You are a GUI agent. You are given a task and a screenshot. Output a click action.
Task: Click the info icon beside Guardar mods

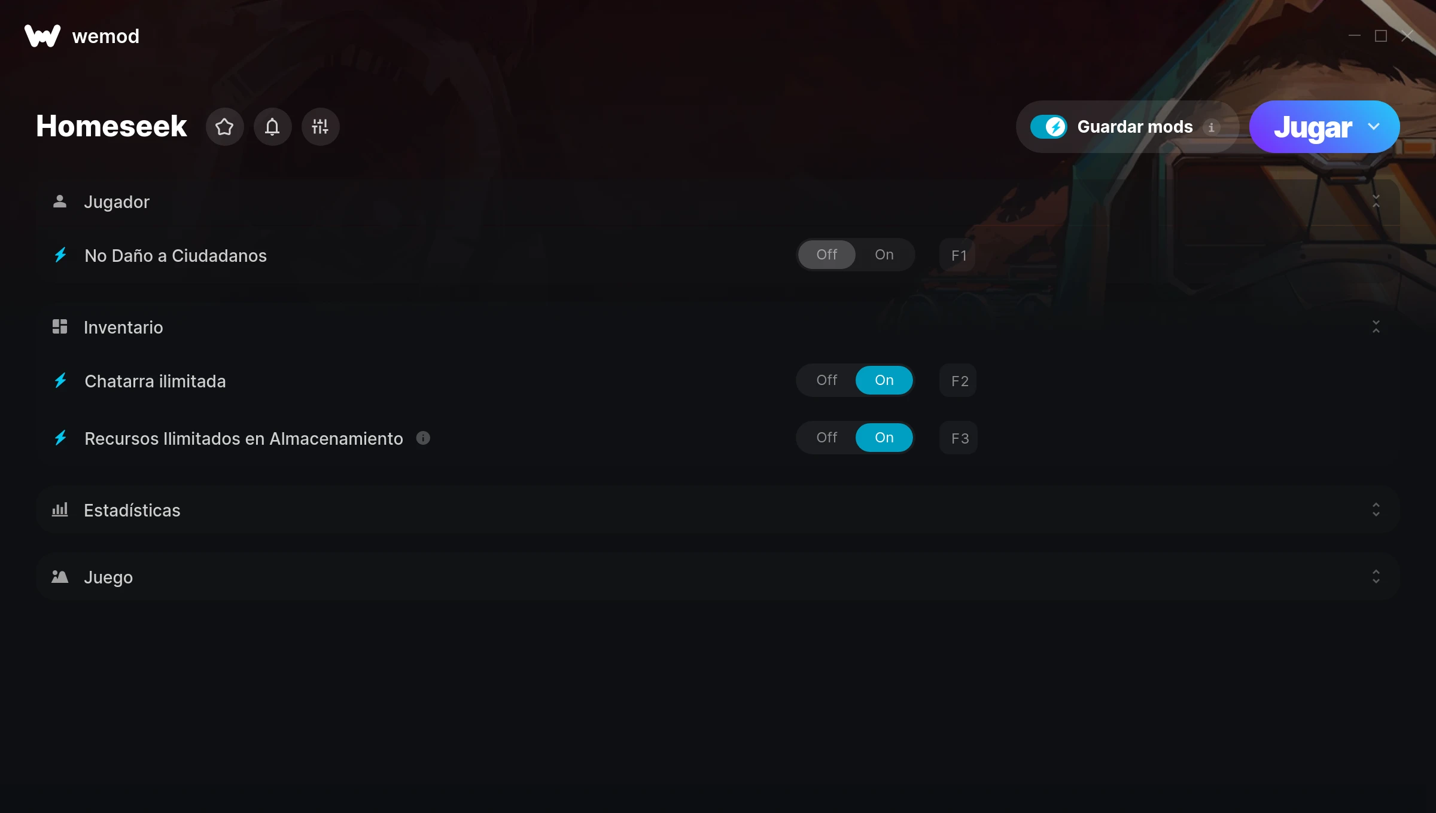point(1212,127)
